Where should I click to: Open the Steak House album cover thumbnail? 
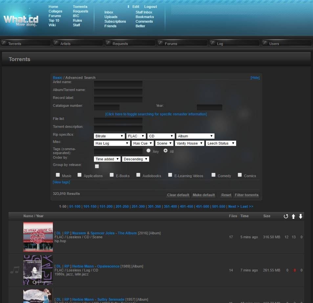(x=38, y=237)
